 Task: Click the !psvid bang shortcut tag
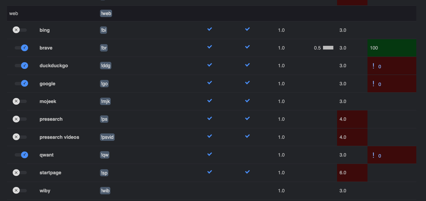point(107,137)
